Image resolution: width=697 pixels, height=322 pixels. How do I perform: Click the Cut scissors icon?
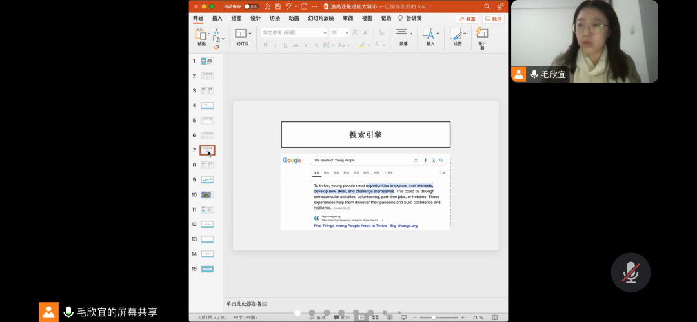click(216, 30)
